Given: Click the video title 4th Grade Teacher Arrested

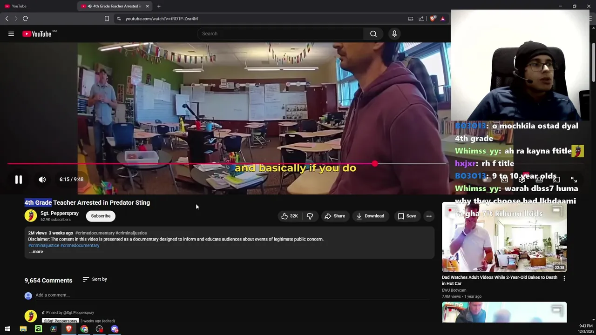Looking at the screenshot, I should tap(87, 203).
